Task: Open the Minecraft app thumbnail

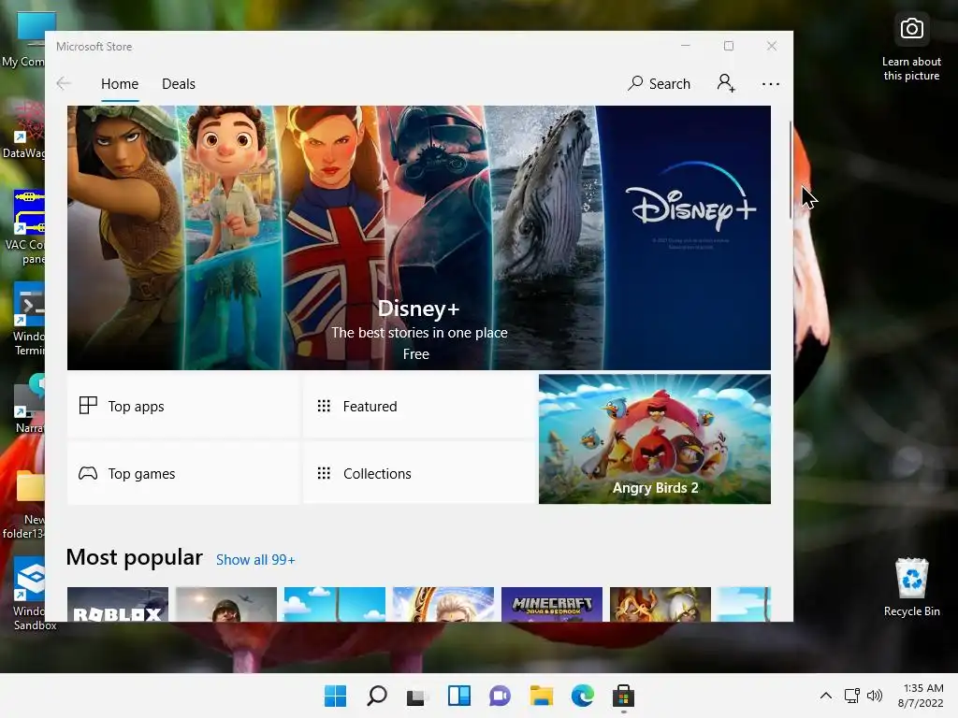Action: (552, 605)
